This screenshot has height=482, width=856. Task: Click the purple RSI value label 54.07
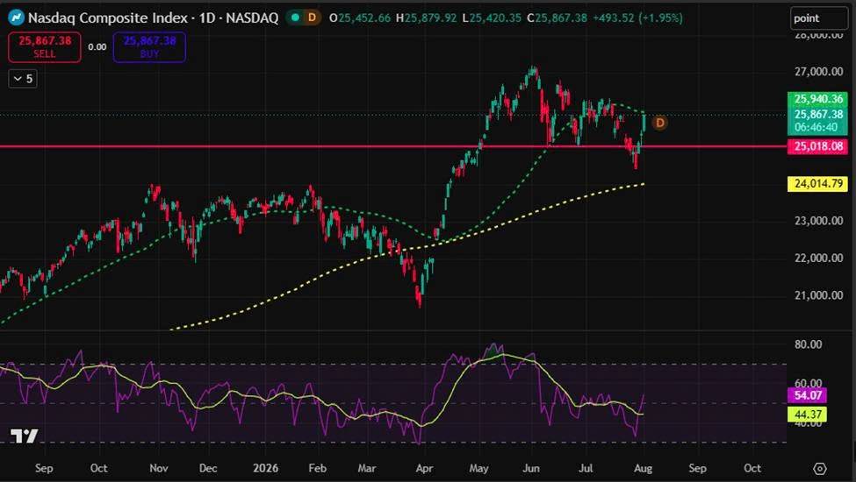tap(807, 395)
